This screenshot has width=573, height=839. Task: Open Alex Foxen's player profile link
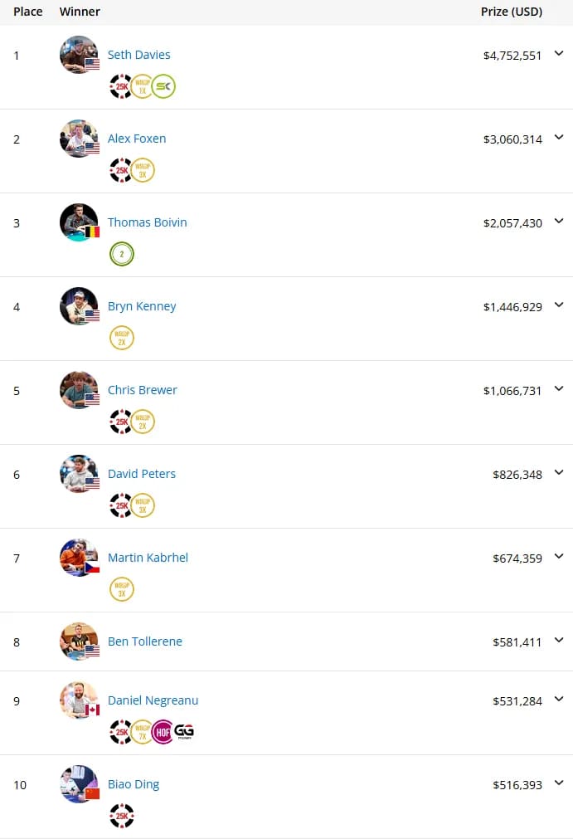pos(137,139)
